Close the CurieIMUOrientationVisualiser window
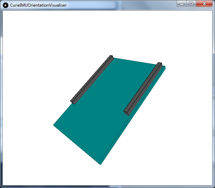 pos(204,3)
